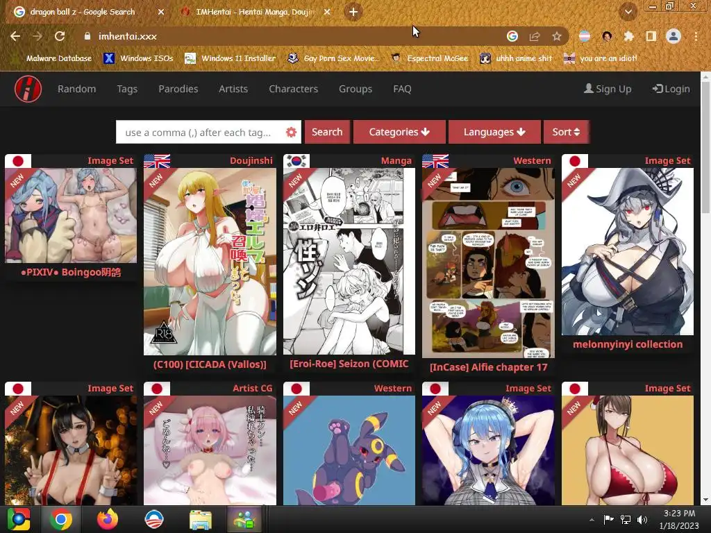Open the share page icon
711x533 pixels.
(x=535, y=36)
